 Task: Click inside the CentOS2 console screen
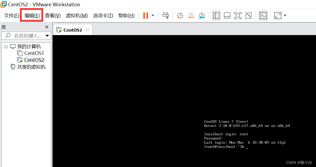(184, 101)
